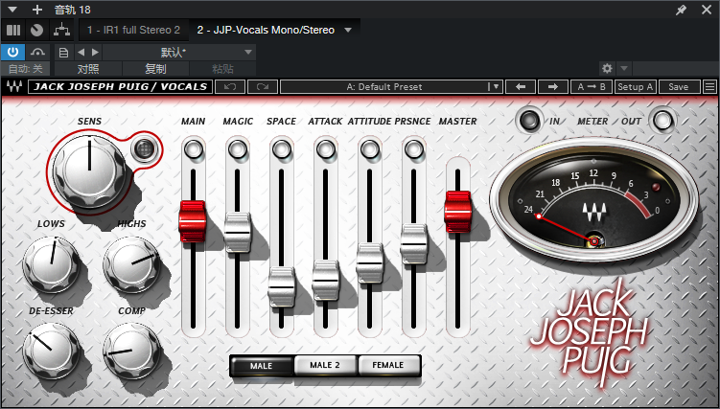720x409 pixels.
Task: Click the 对照 compare button
Action: (x=88, y=69)
